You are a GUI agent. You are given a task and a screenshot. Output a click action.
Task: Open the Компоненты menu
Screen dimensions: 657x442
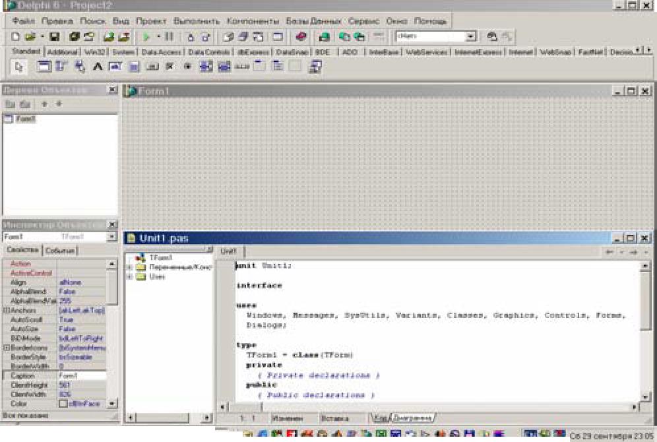253,21
